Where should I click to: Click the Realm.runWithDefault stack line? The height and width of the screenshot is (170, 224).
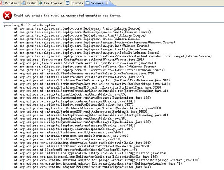pyautogui.click(x=82, y=143)
